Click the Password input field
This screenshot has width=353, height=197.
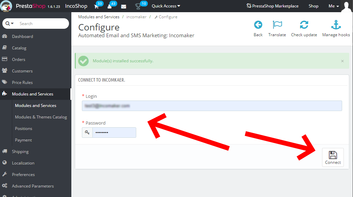114,132
